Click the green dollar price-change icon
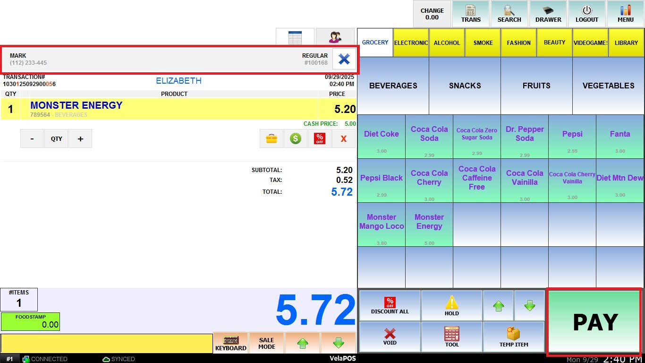Image resolution: width=645 pixels, height=363 pixels. click(296, 138)
